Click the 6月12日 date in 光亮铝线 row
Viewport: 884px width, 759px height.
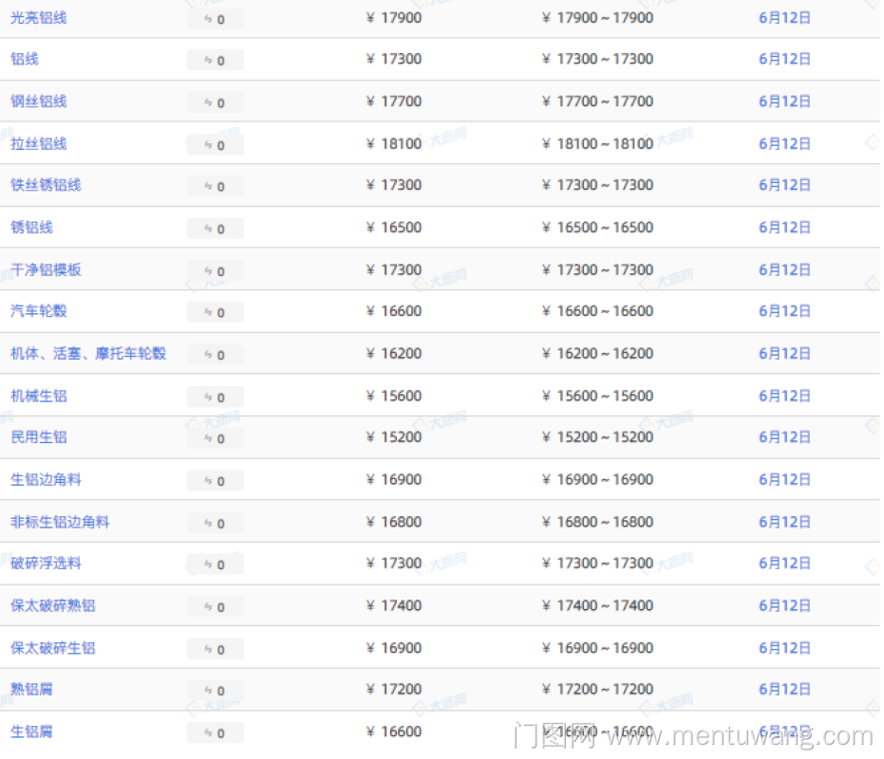point(784,18)
